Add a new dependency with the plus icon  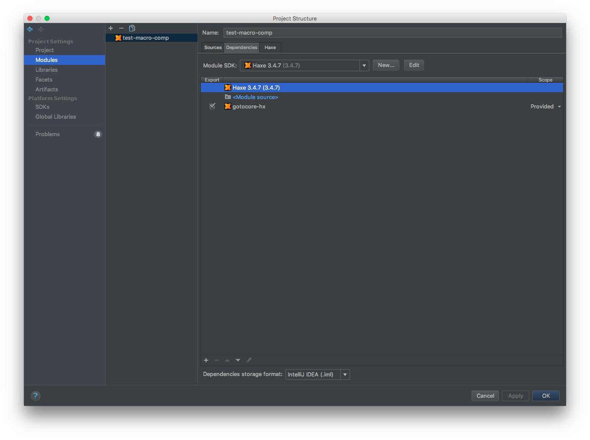206,360
